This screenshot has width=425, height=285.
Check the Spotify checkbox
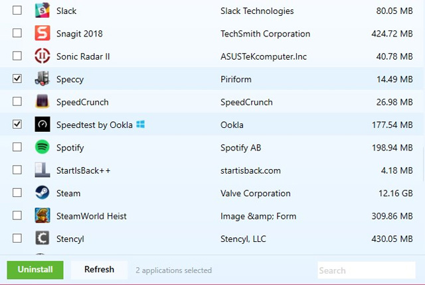click(x=17, y=147)
